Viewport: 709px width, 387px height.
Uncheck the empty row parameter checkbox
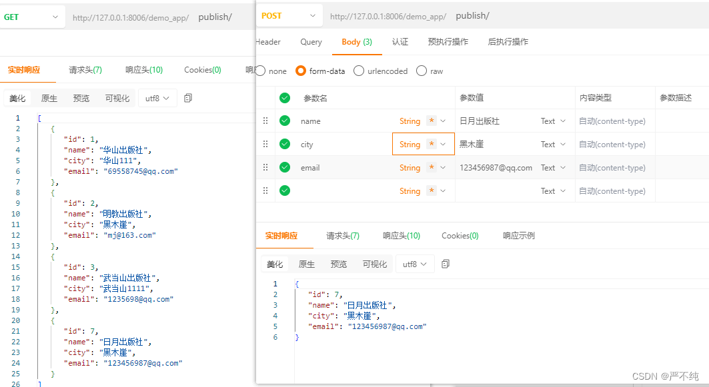(x=285, y=191)
